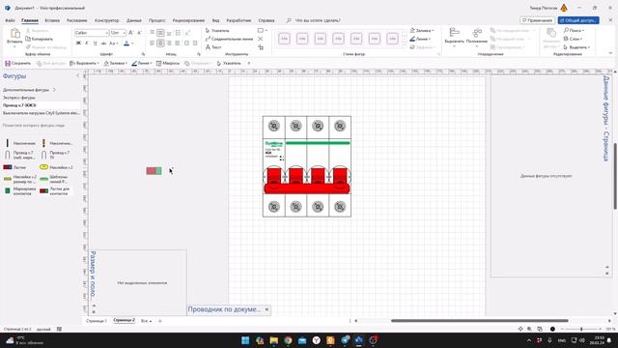This screenshot has width=618, height=348.
Task: Toggle align-left in the lower paragraph row
Action: click(x=153, y=43)
